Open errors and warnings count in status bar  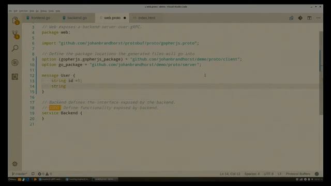[x=45, y=174]
